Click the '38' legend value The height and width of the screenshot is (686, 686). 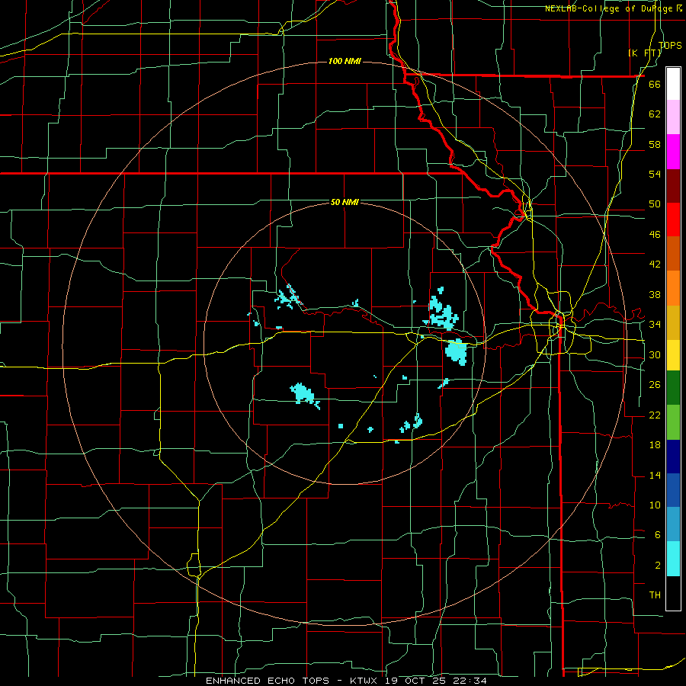click(655, 294)
